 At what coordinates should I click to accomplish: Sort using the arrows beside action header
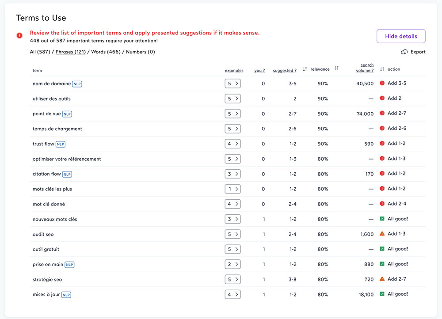click(382, 69)
